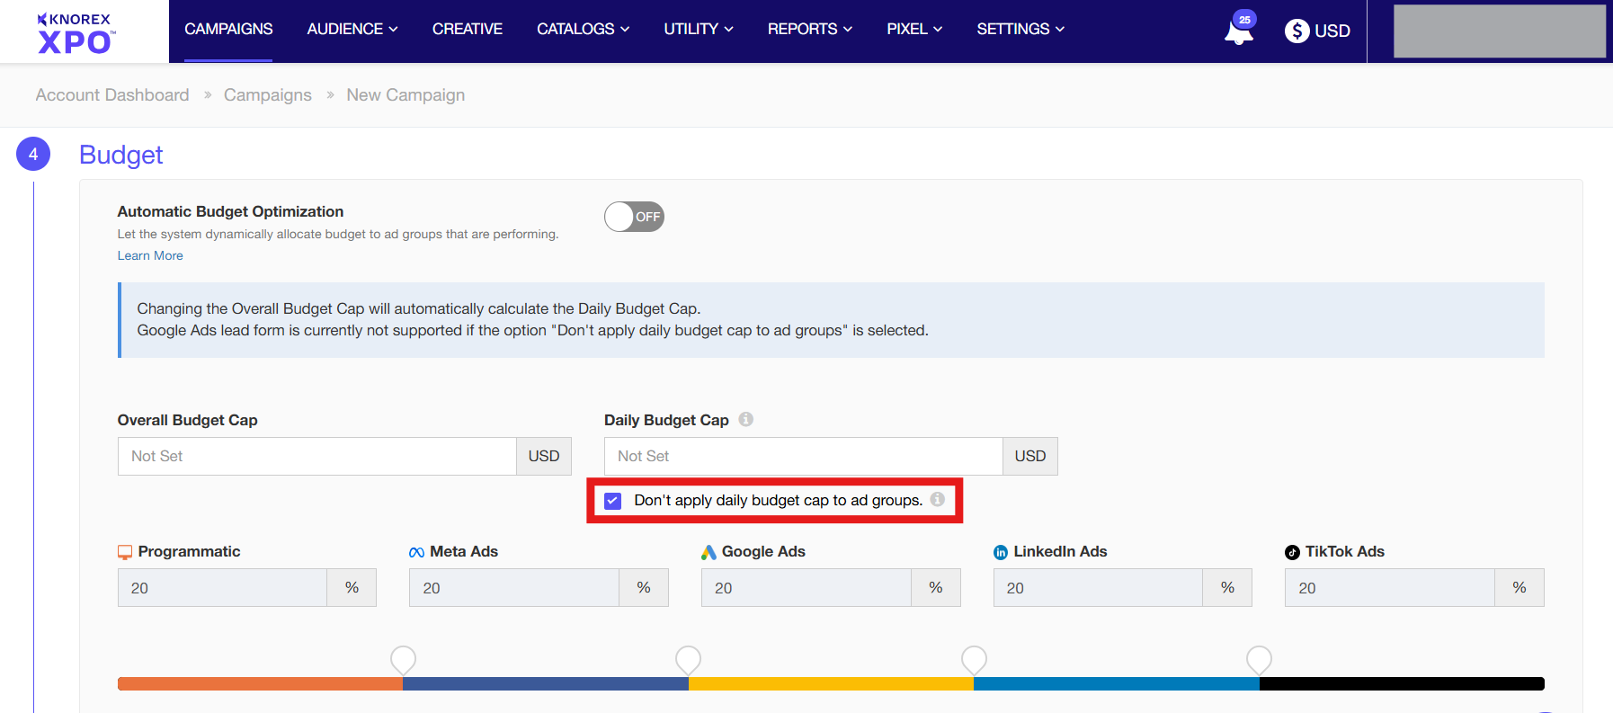The height and width of the screenshot is (713, 1613).
Task: Click the Google Ads logo icon
Action: pos(708,552)
